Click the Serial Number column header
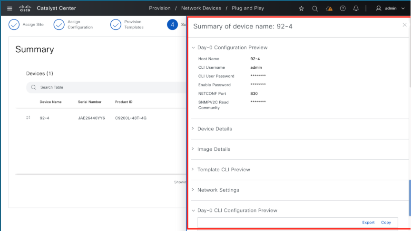 (x=89, y=102)
